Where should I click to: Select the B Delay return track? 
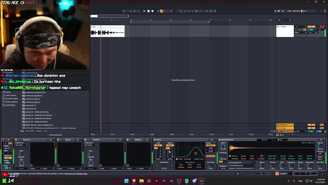(285, 128)
